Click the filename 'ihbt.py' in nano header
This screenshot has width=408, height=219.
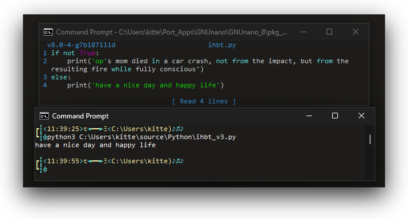[x=222, y=45]
